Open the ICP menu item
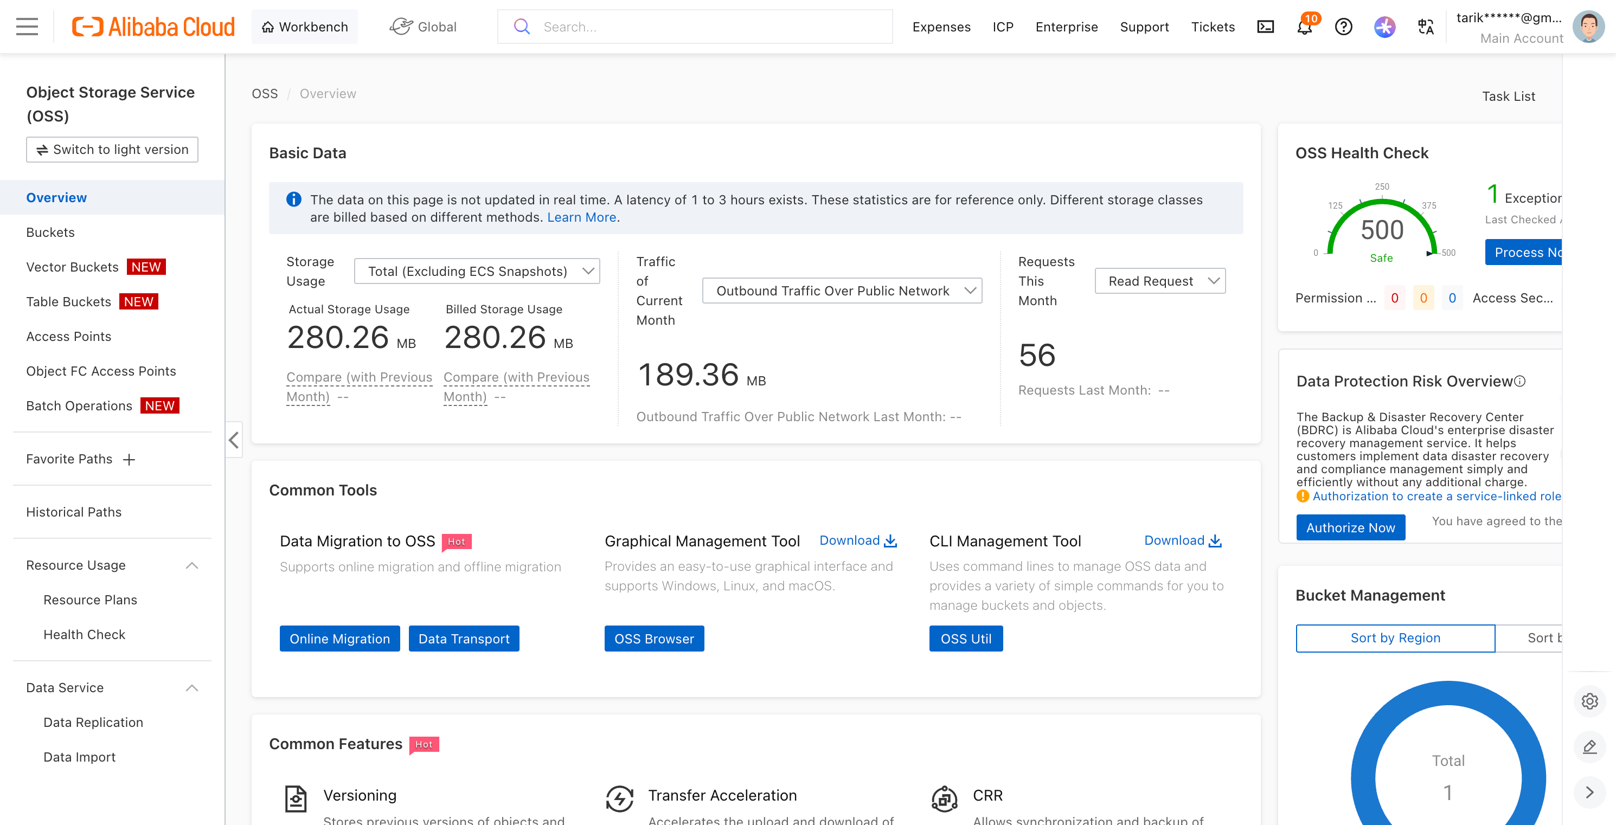 [1003, 27]
